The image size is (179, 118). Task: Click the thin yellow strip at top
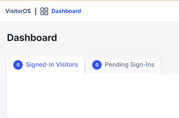point(89,1)
